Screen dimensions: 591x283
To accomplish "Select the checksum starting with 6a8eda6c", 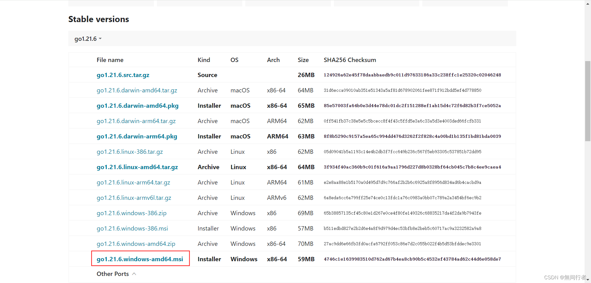I will pyautogui.click(x=402, y=198).
